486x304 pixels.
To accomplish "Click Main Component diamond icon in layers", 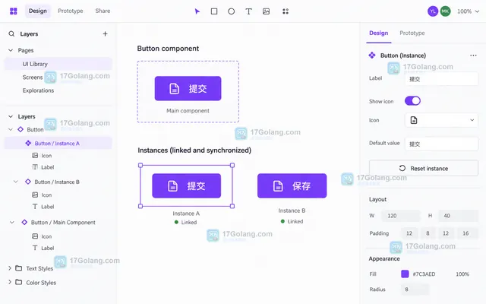I will [24, 222].
